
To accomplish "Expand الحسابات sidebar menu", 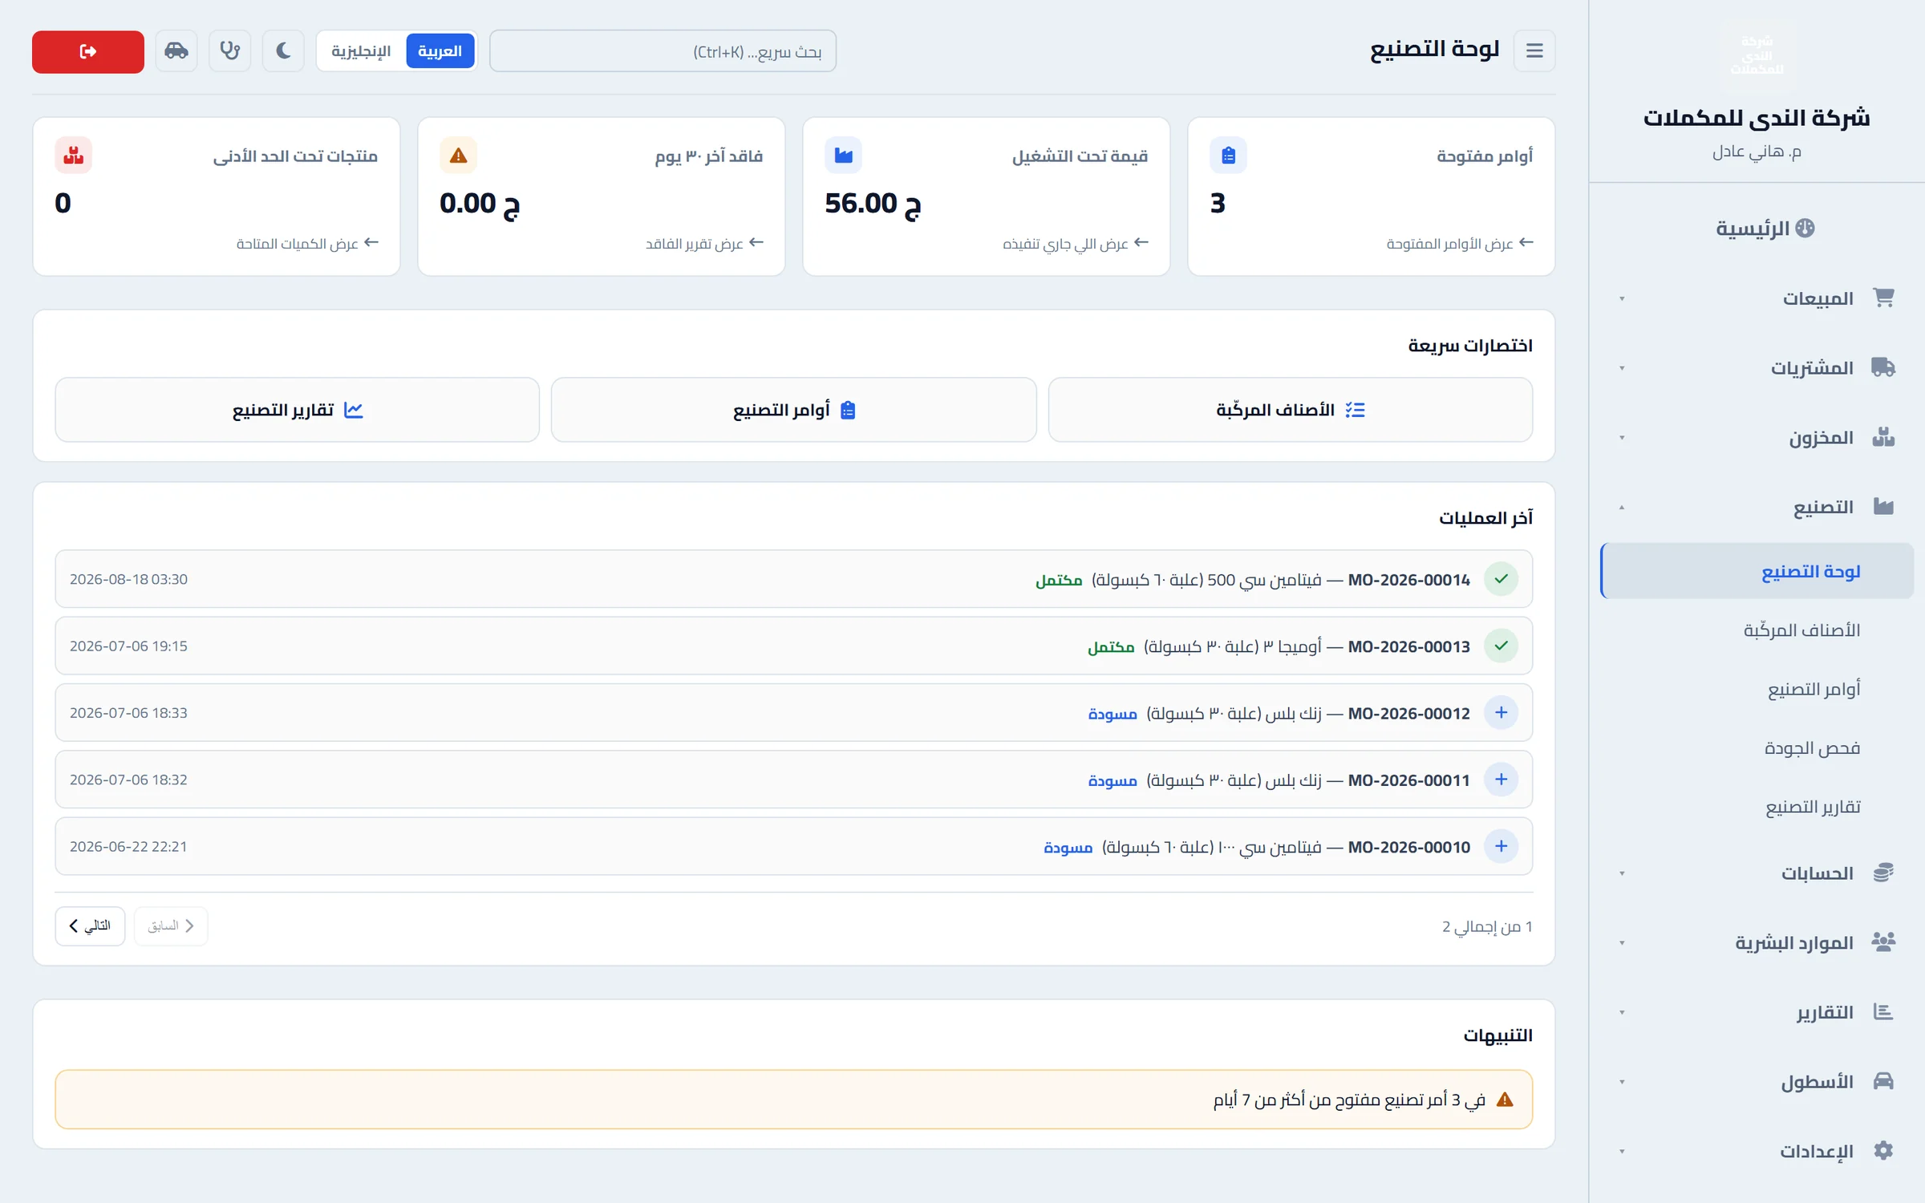I will click(1757, 873).
